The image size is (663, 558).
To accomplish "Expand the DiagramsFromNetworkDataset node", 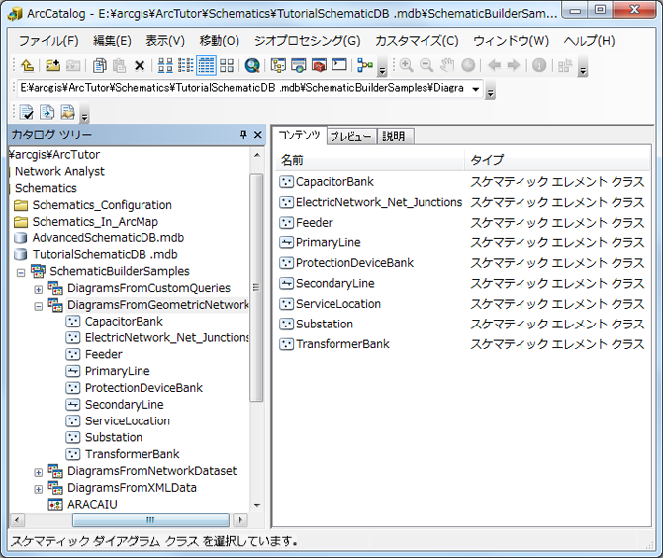I will (39, 472).
